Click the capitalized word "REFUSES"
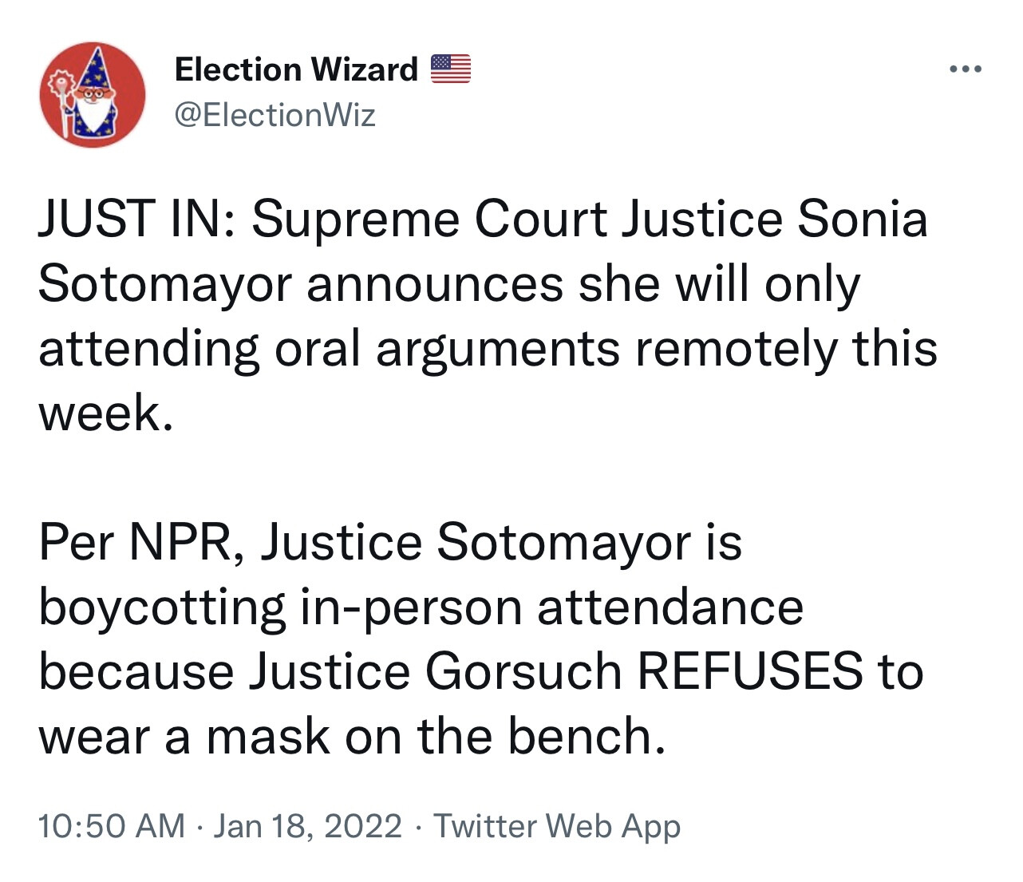The width and height of the screenshot is (1023, 882). tap(749, 671)
